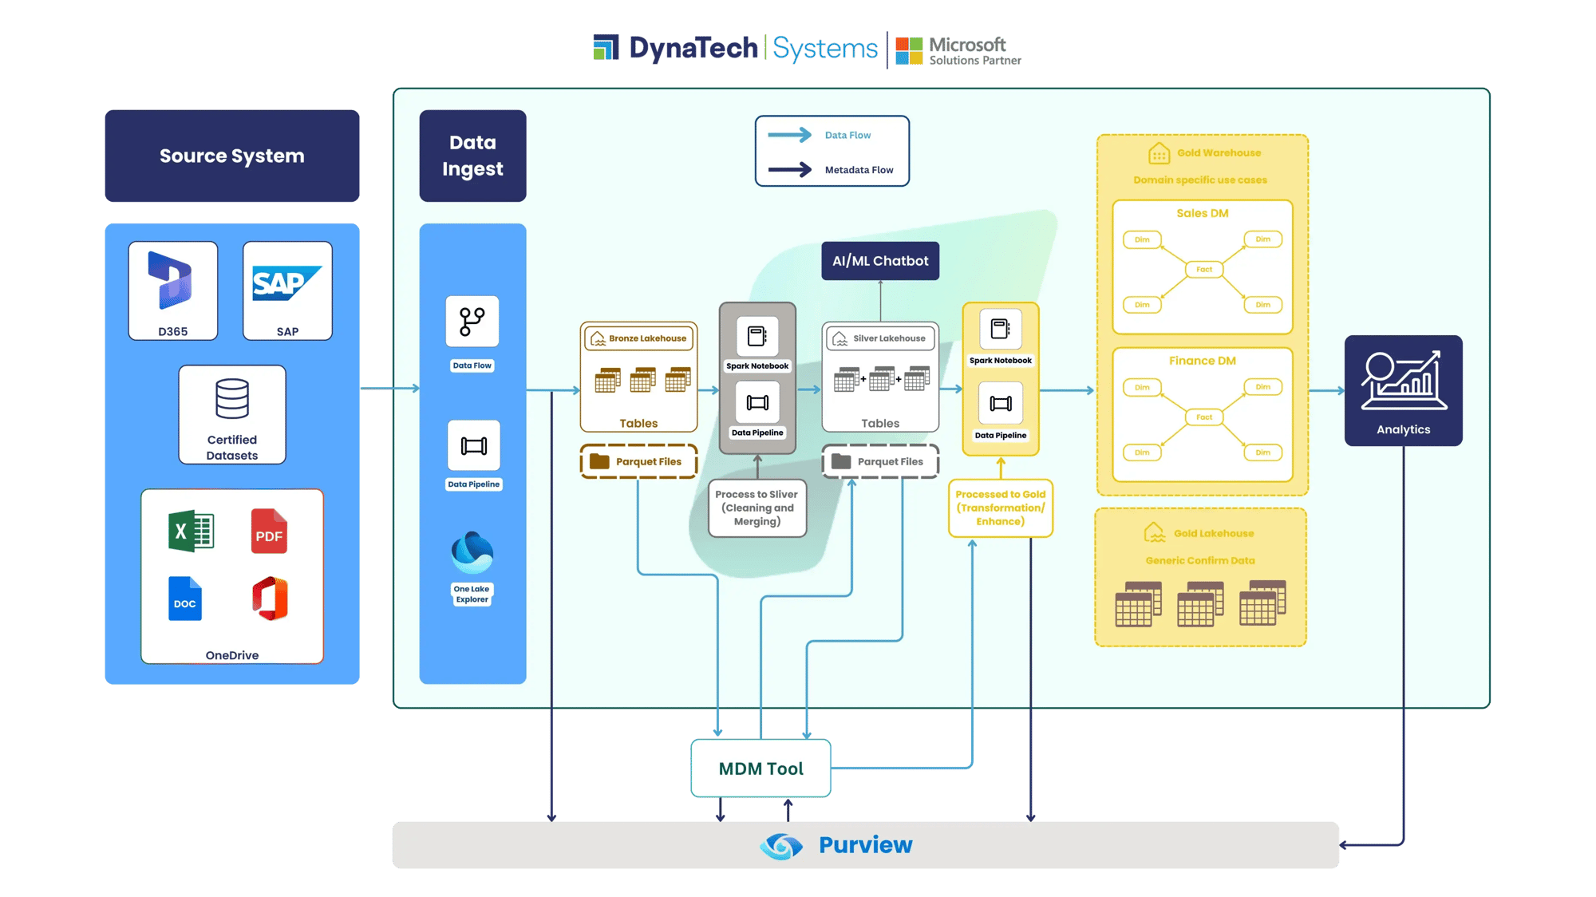Click the DOC file icon in OneDrive

pos(185,599)
